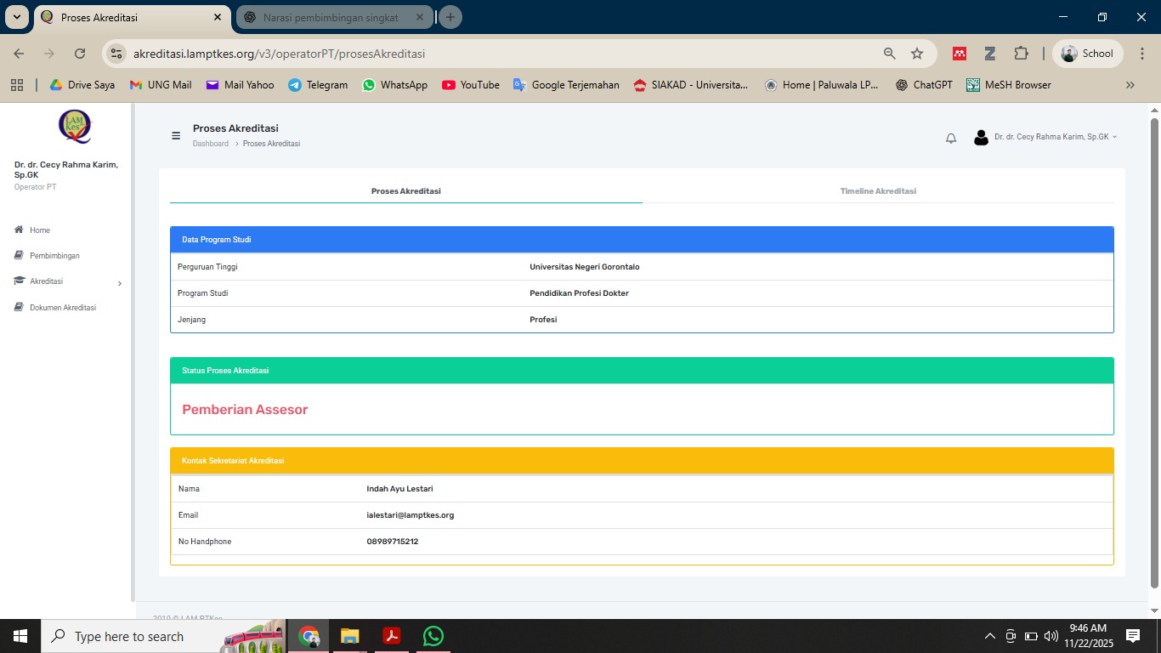This screenshot has height=653, width=1161.
Task: Click the Akreditasi graduation cap icon
Action: click(x=19, y=281)
